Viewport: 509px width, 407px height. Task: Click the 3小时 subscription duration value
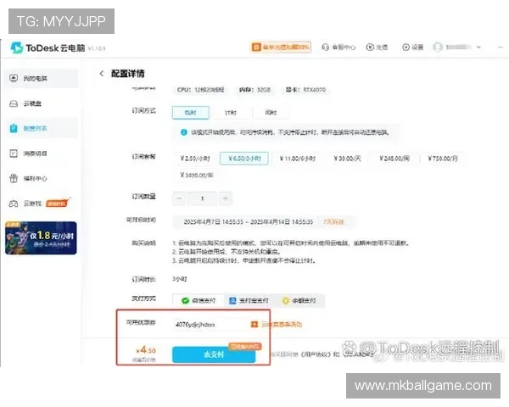[x=180, y=279]
